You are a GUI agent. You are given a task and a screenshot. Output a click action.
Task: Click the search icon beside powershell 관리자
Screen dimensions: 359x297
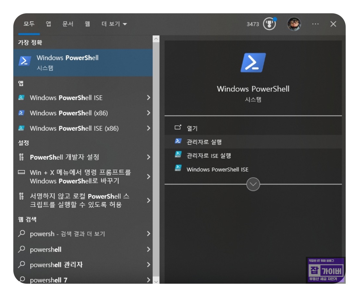[21, 264]
